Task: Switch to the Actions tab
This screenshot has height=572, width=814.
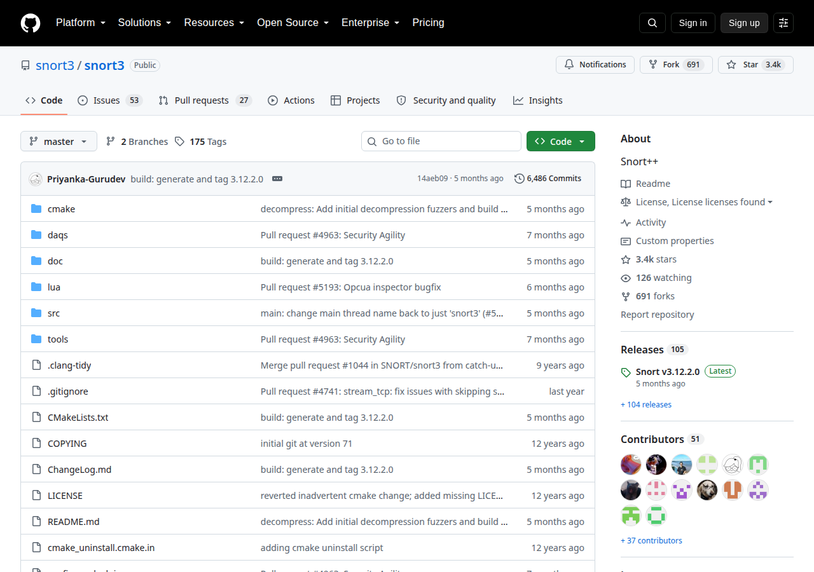Action: pyautogui.click(x=291, y=100)
